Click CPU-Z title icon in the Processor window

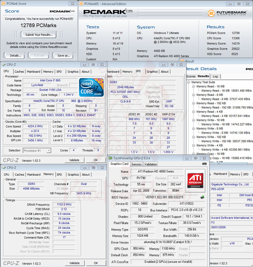[x=4, y=65]
